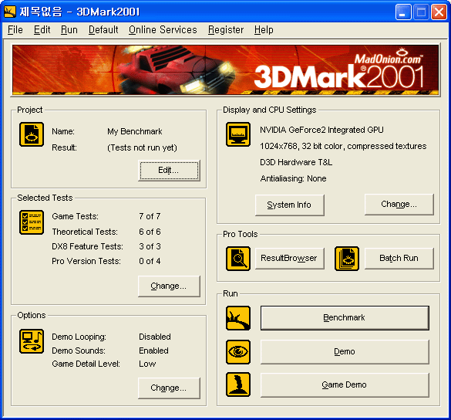The image size is (451, 420).
Task: Click Pro Version Tests '0 of 4' value
Action: pos(150,261)
